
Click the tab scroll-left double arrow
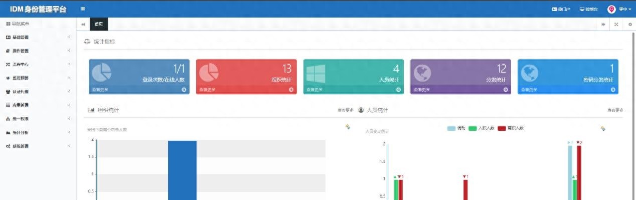tap(83, 24)
